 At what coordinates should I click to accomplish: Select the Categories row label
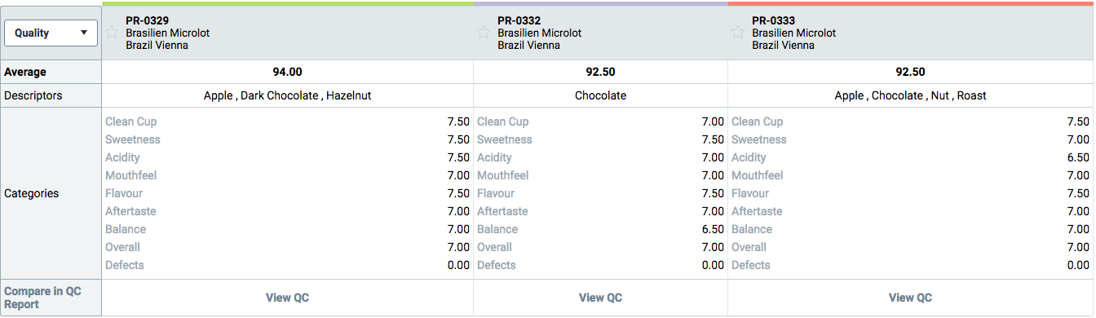pyautogui.click(x=32, y=193)
